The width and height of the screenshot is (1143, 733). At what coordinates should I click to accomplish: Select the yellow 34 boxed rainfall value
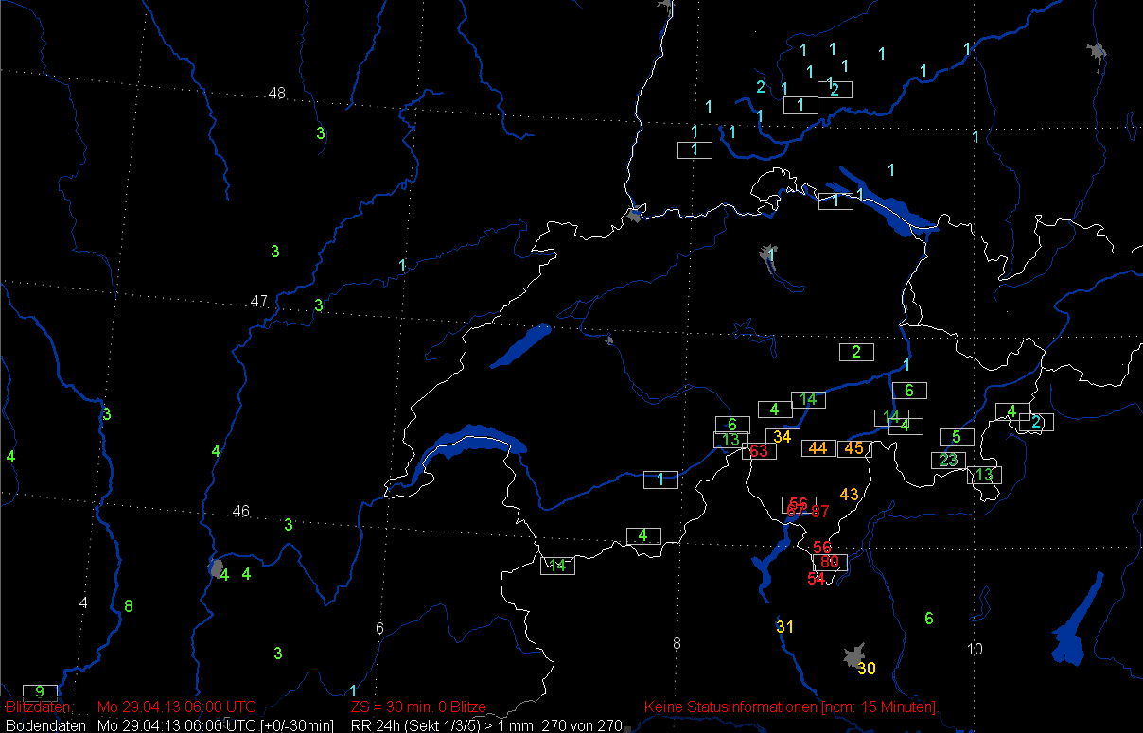tap(783, 437)
